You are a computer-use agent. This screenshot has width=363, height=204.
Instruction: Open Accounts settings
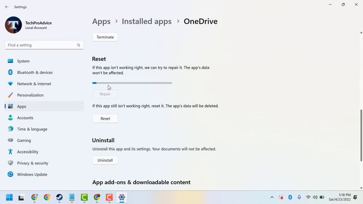[44, 118]
